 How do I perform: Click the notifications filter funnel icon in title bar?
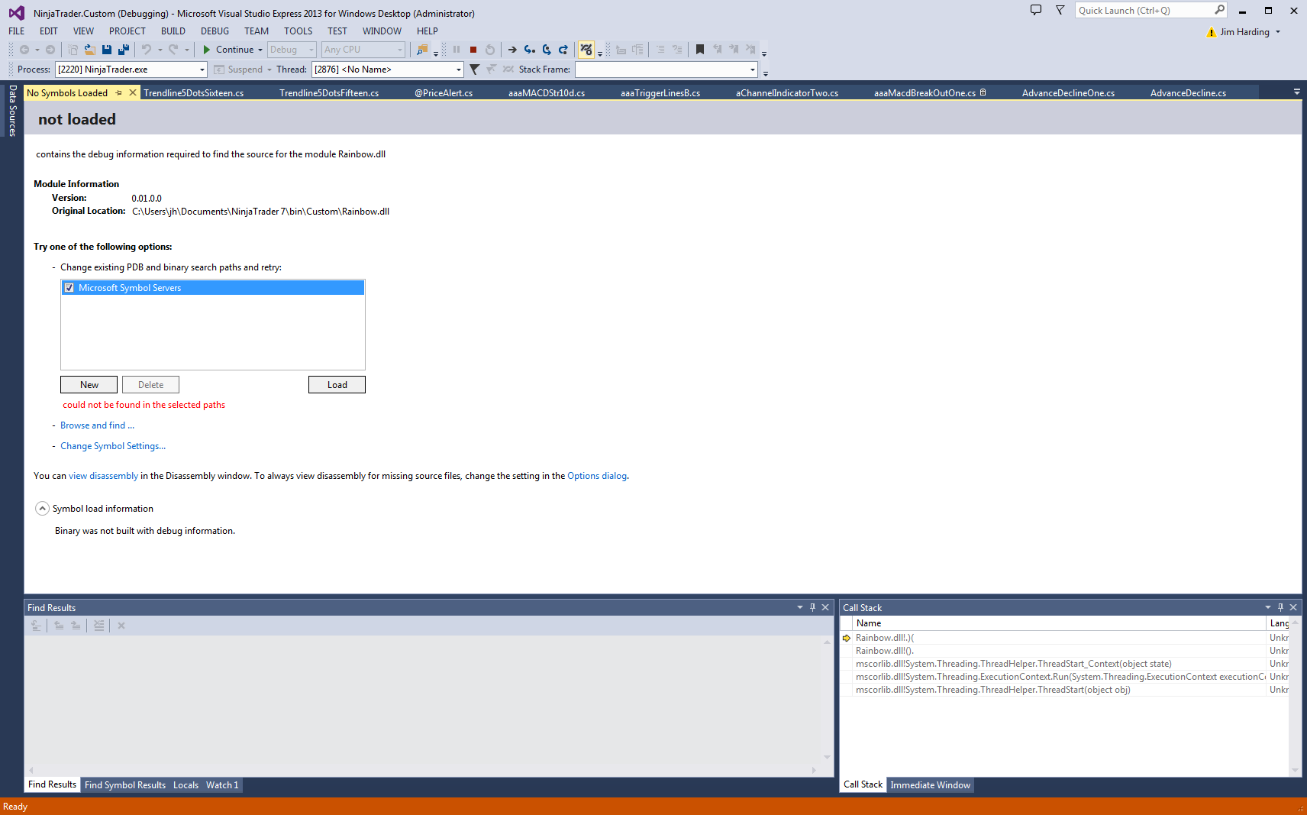point(1060,10)
